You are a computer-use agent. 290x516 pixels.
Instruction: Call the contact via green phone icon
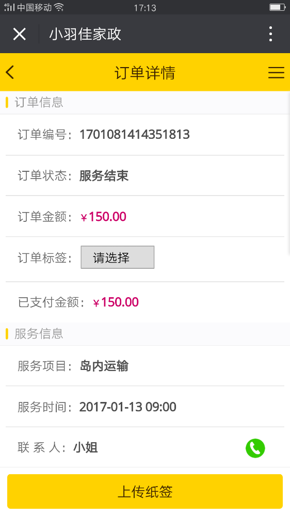[255, 448]
